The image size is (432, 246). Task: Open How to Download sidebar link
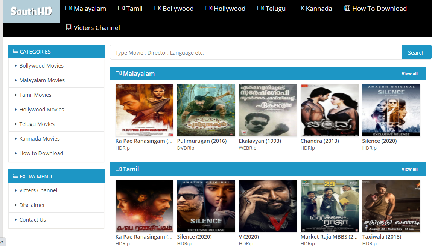coord(41,153)
